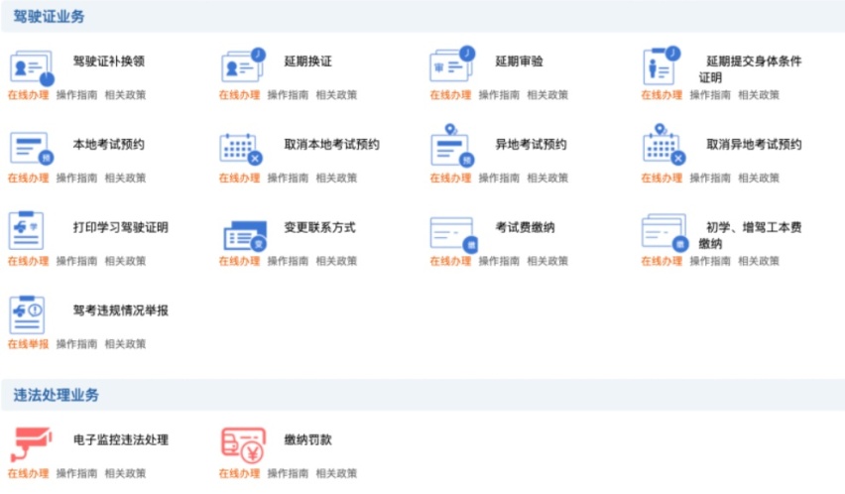Open 操作指南 for 变更联系方式
The width and height of the screenshot is (845, 494).
point(288,261)
